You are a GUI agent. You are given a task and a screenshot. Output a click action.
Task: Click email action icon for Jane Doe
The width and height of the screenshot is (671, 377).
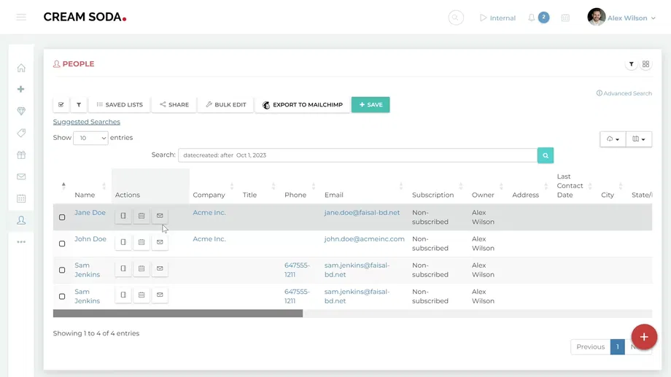click(x=160, y=216)
